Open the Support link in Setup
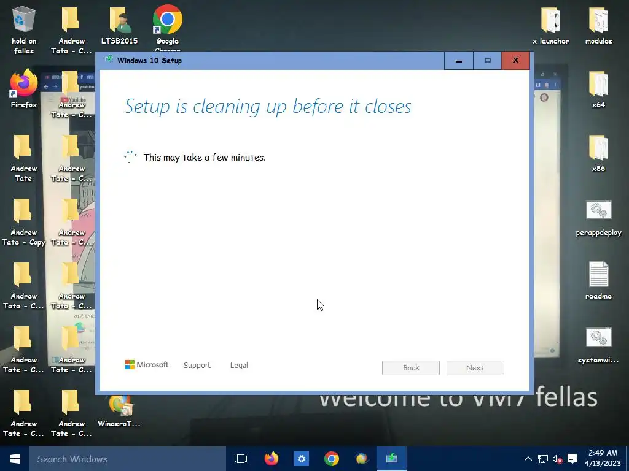The image size is (629, 471). pyautogui.click(x=197, y=366)
